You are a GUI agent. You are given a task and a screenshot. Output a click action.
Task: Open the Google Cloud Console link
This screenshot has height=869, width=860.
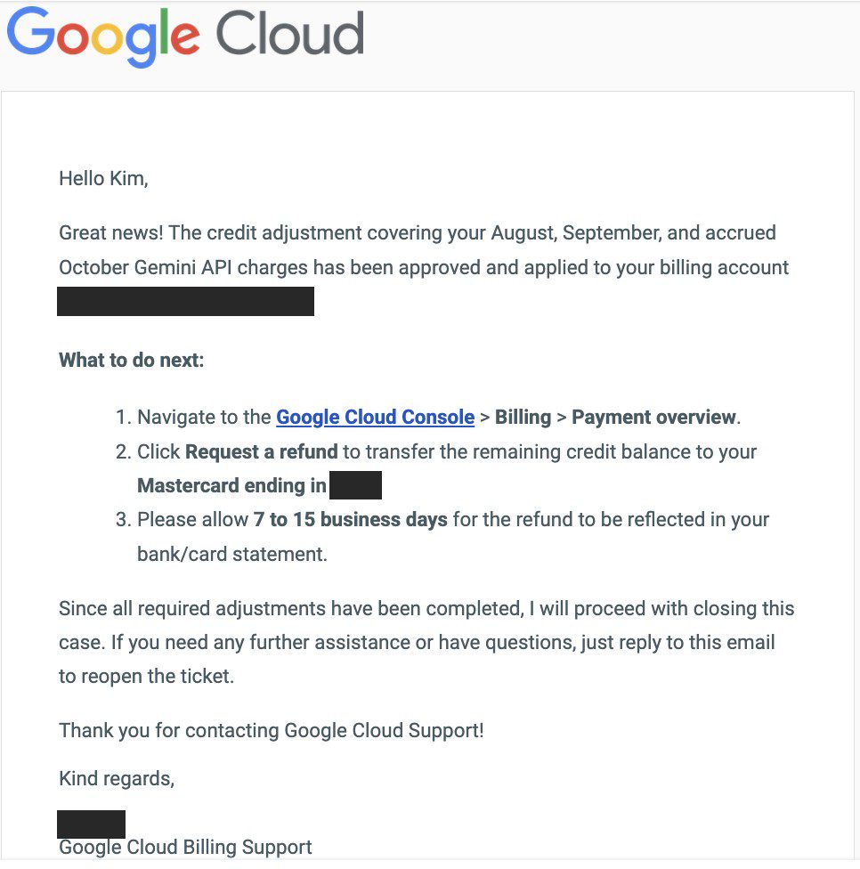click(x=375, y=418)
